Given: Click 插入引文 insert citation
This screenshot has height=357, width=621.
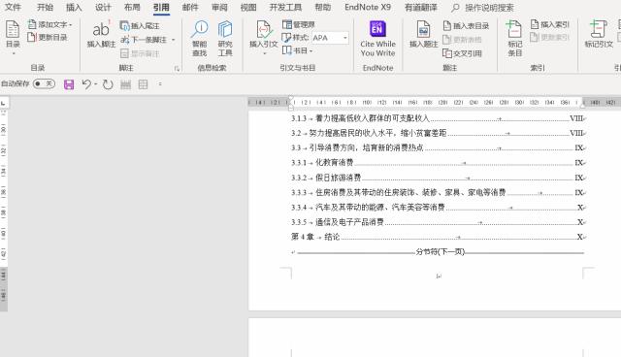Looking at the screenshot, I should pos(263,35).
